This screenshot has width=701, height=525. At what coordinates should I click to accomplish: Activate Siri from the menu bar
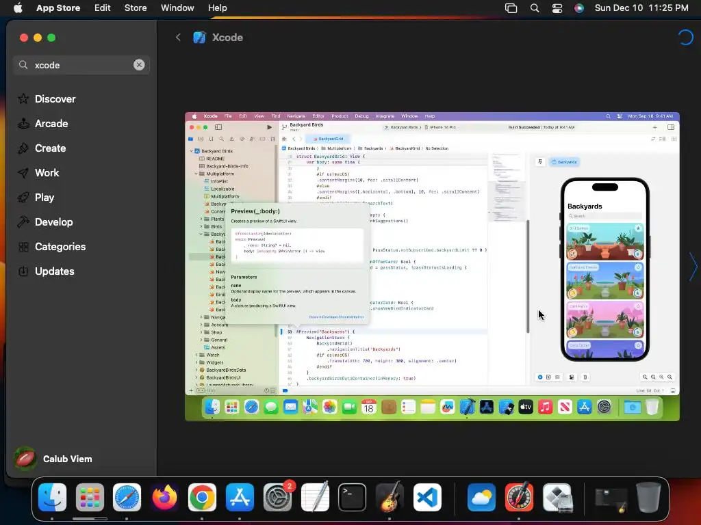[x=579, y=8]
